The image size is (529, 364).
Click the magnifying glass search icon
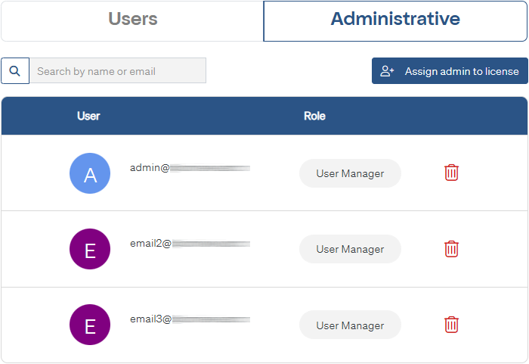15,71
